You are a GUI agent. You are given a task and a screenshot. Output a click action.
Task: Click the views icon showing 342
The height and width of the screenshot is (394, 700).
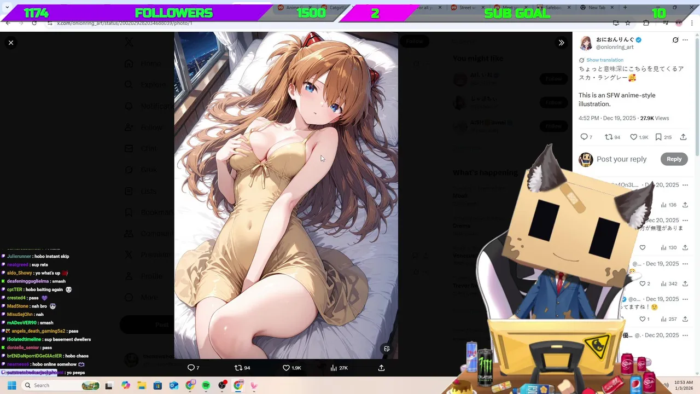663,283
